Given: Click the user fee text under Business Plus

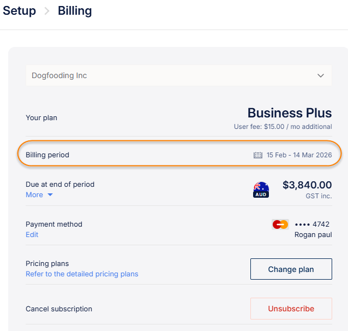Looking at the screenshot, I should pos(283,127).
